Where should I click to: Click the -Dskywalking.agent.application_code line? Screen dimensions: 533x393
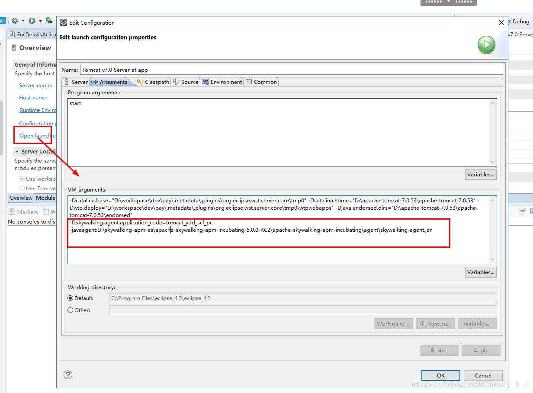[x=141, y=223]
